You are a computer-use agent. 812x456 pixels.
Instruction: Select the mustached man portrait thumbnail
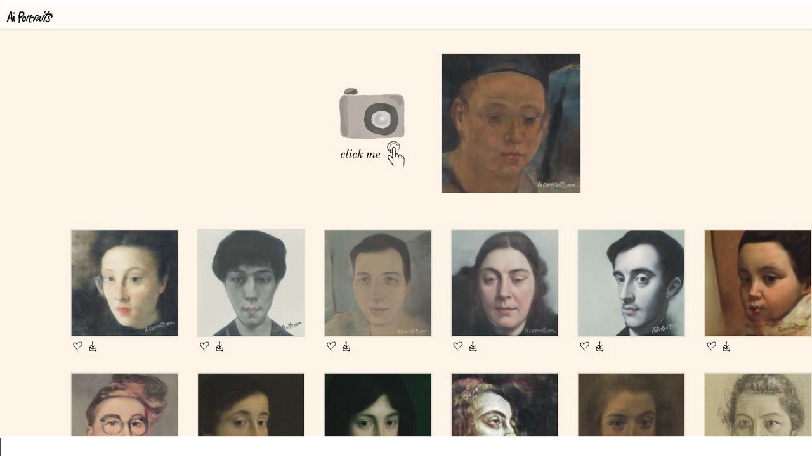631,283
